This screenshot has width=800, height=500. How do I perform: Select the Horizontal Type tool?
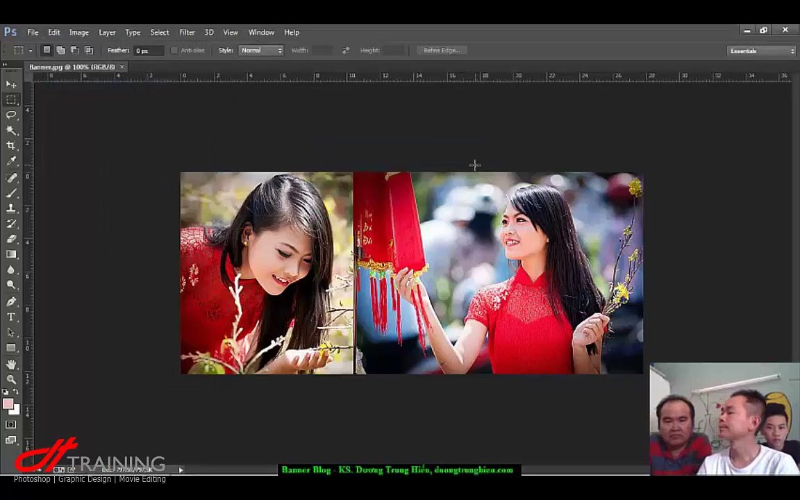click(11, 317)
